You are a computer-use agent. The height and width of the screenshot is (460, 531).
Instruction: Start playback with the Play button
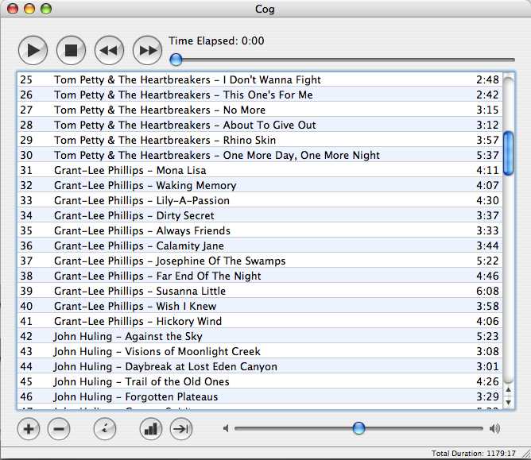pos(33,50)
